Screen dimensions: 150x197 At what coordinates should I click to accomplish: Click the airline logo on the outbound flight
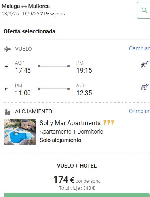tap(144, 65)
